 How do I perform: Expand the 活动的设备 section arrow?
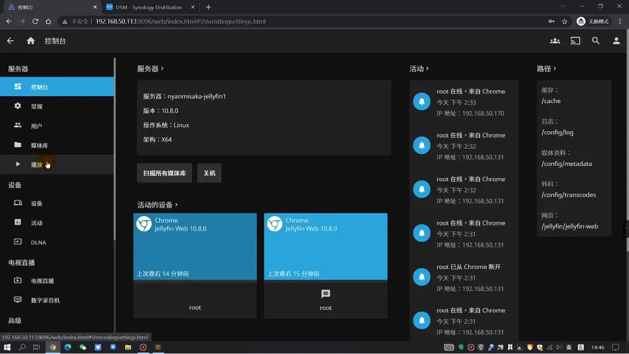click(176, 205)
